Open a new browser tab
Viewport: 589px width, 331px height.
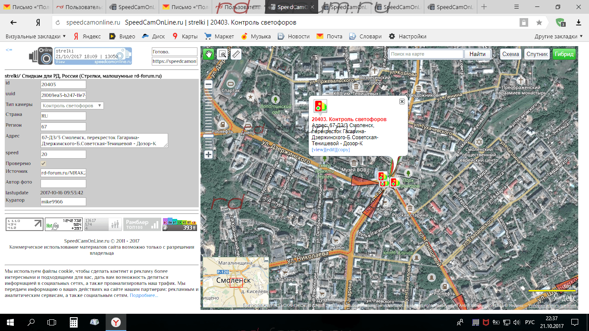coord(484,7)
